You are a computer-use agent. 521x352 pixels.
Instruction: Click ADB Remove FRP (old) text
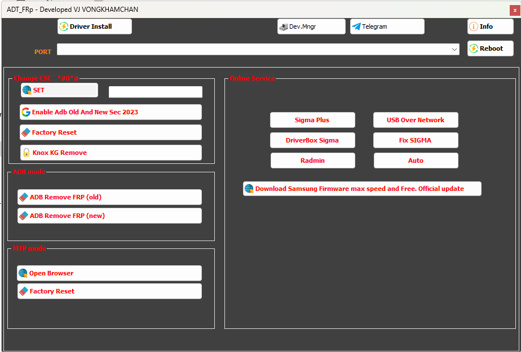point(65,197)
